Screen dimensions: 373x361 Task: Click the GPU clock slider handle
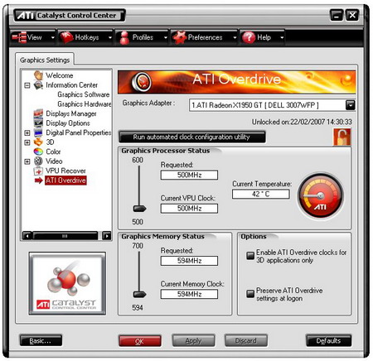pos(139,209)
